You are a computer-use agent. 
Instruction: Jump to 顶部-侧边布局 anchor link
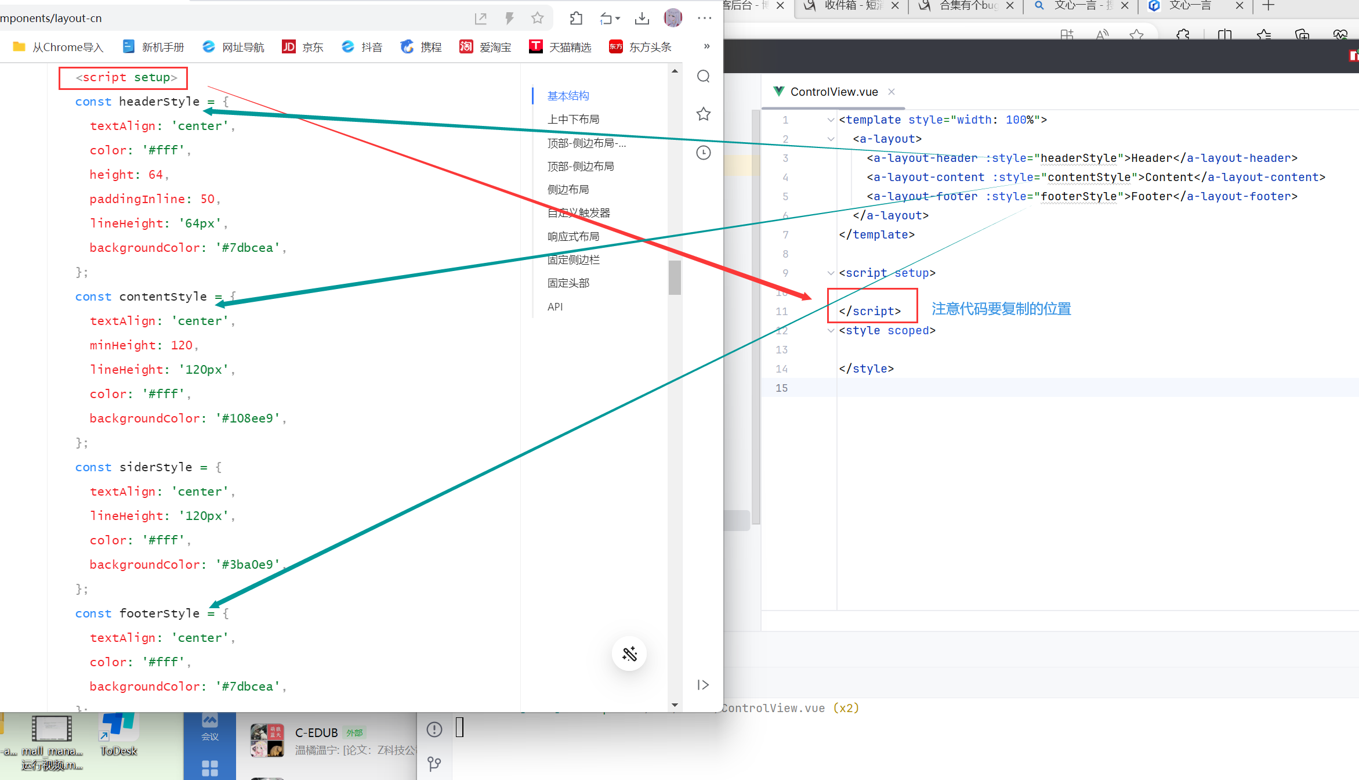coord(581,167)
